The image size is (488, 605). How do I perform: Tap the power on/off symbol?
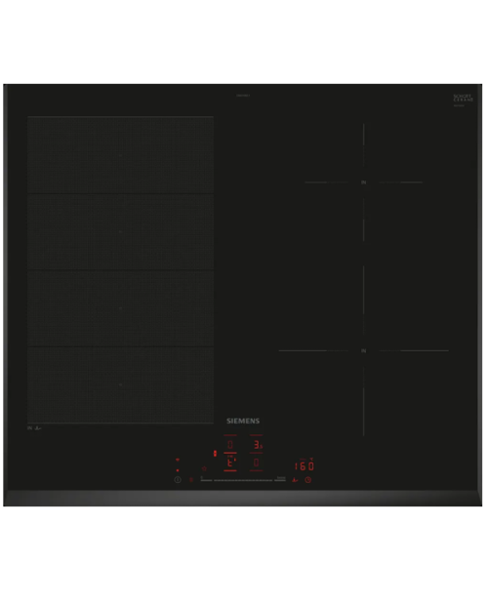click(x=178, y=480)
